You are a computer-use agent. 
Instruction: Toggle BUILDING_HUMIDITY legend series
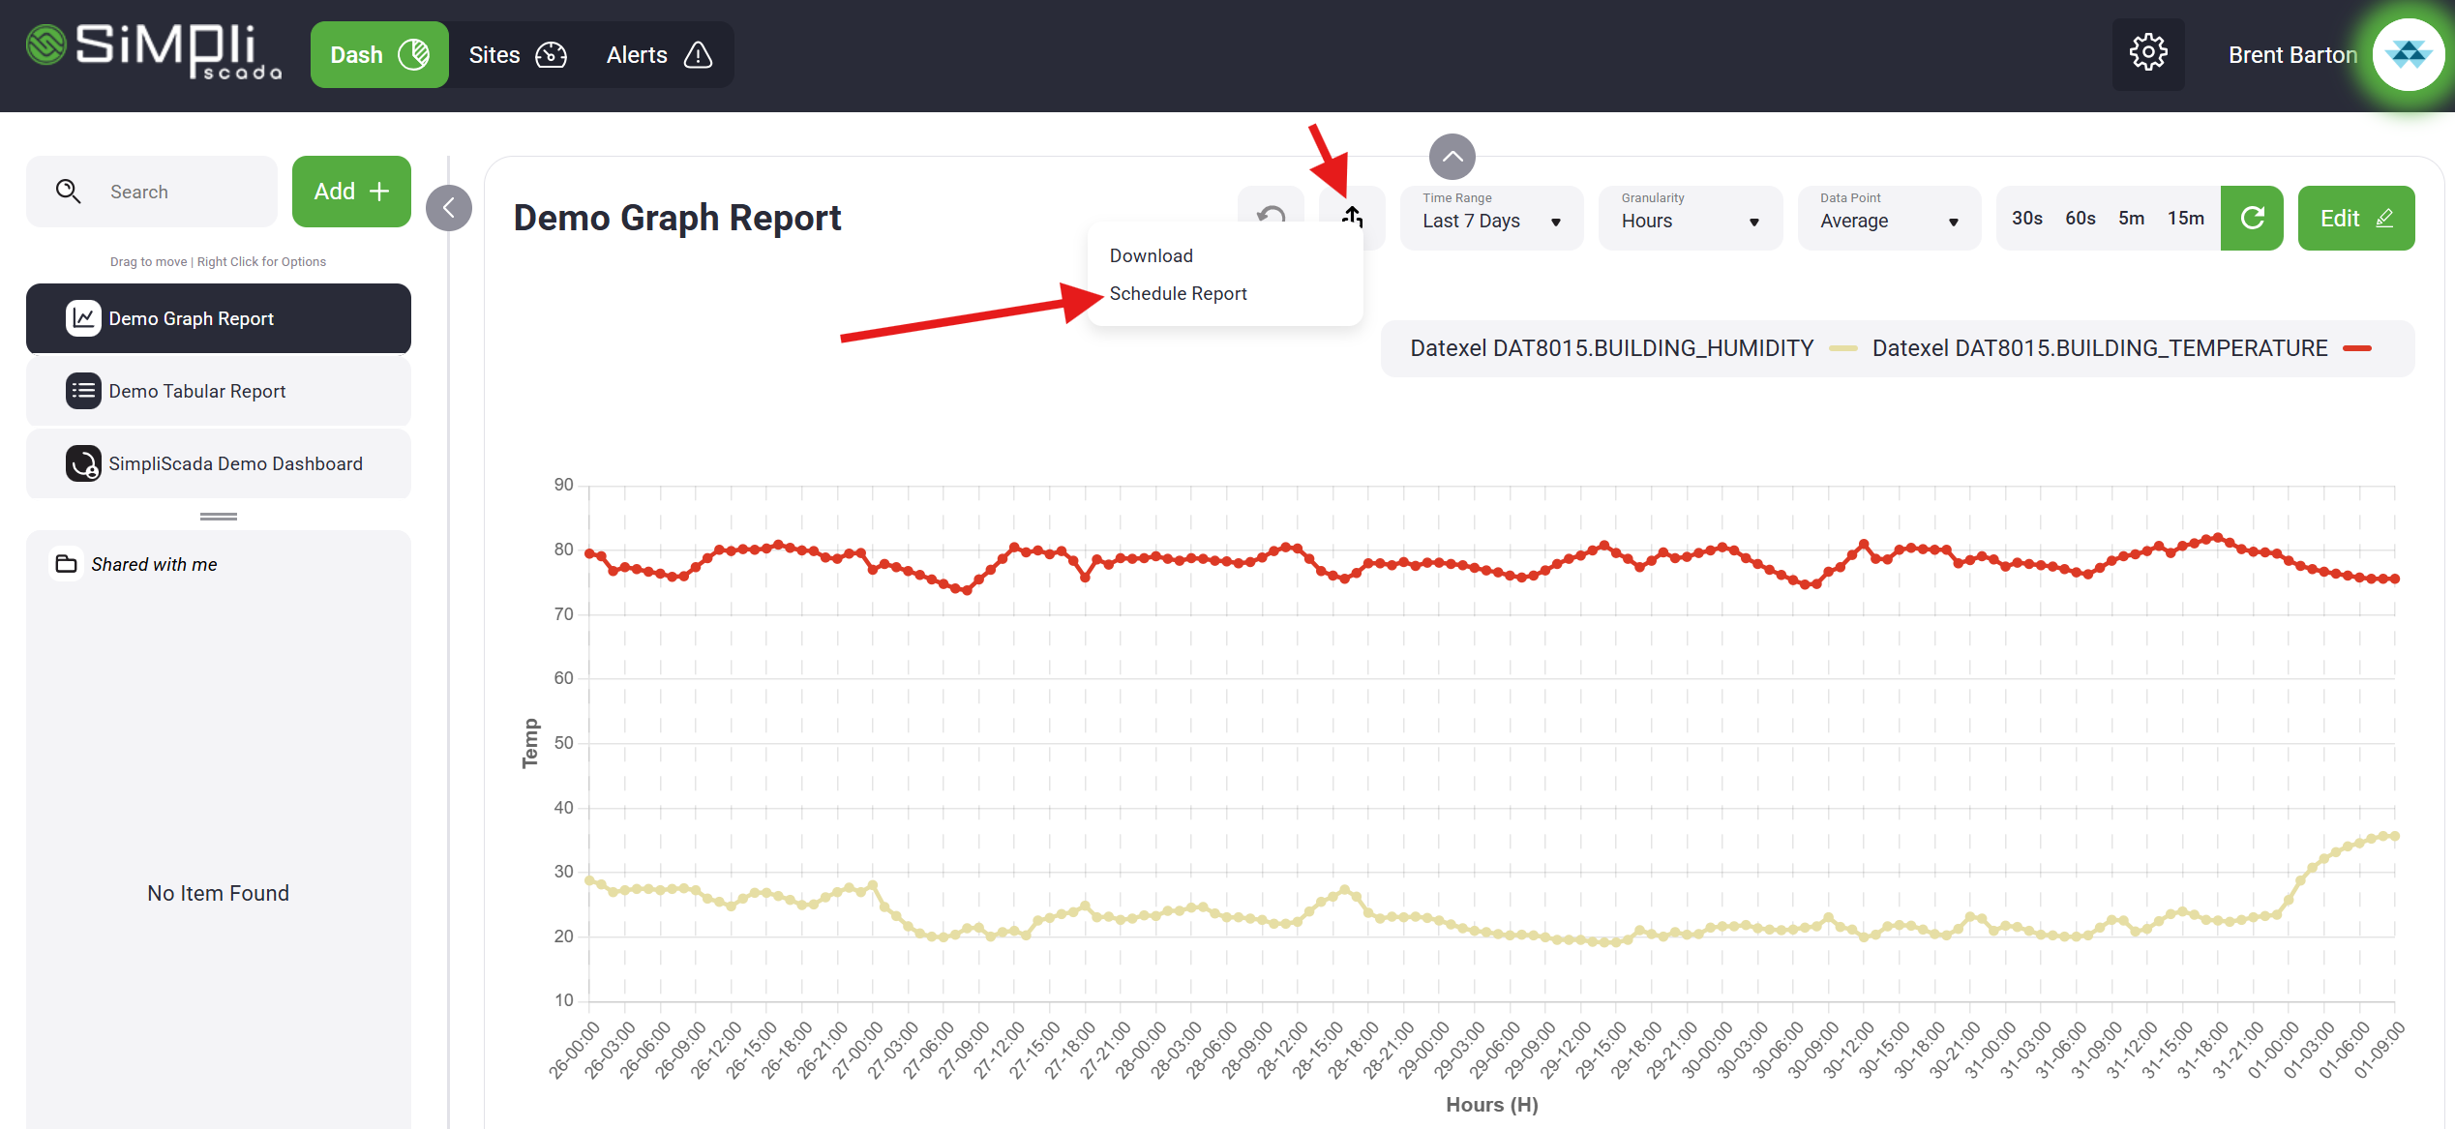(x=1611, y=348)
